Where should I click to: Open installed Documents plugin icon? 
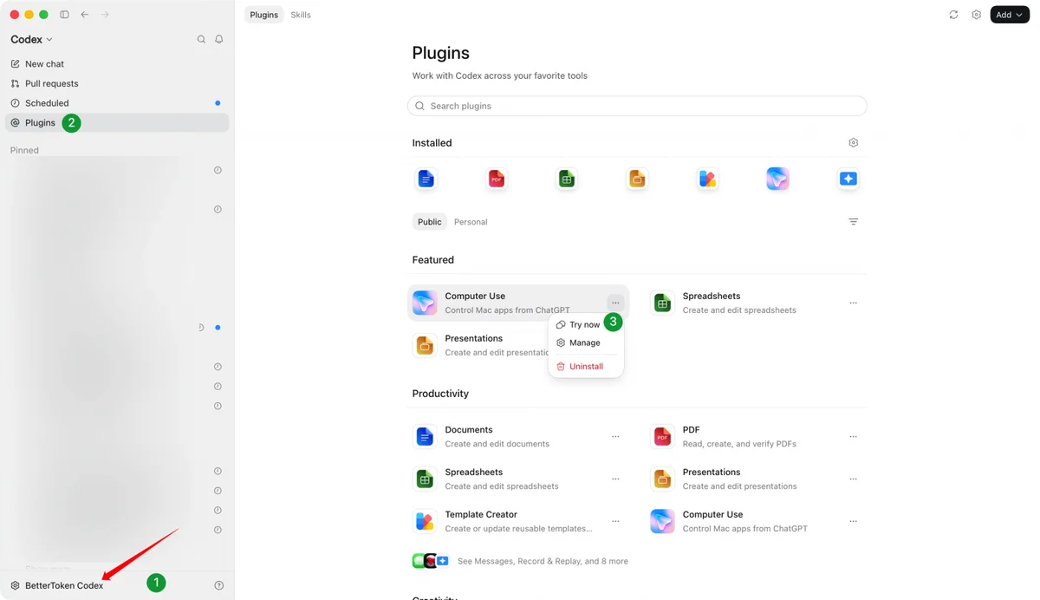point(426,179)
